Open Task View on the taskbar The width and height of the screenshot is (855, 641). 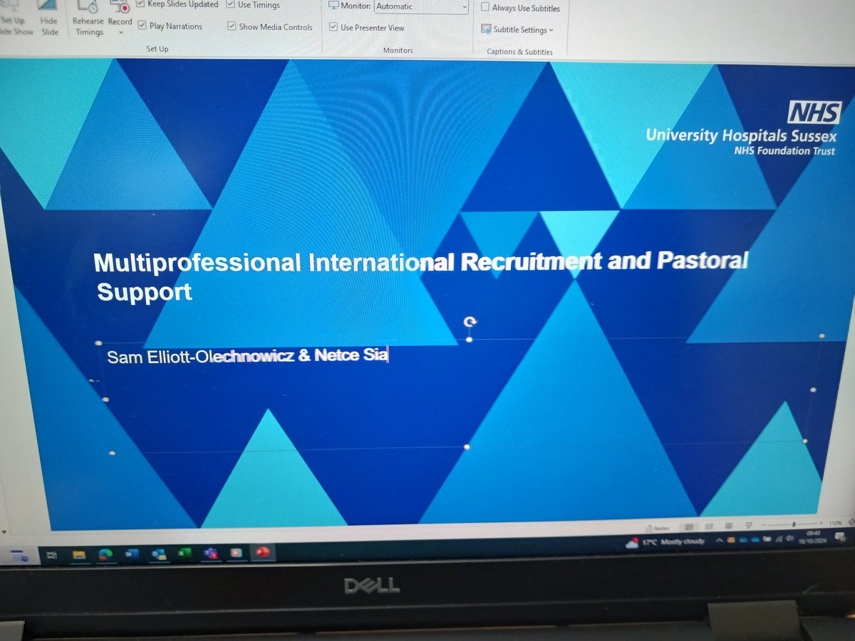51,556
